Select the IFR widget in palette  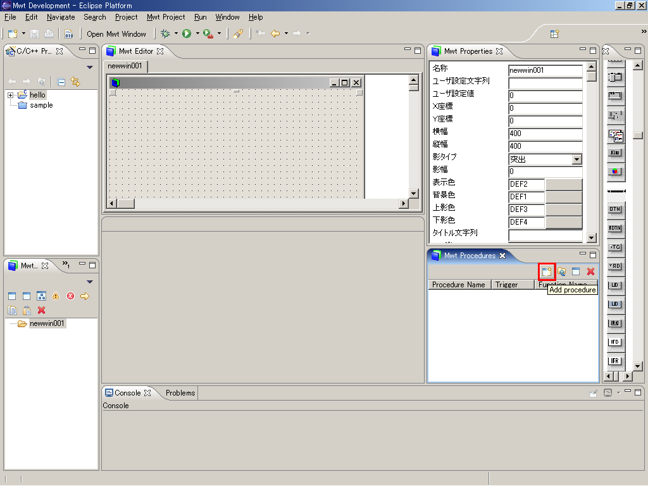click(x=615, y=361)
